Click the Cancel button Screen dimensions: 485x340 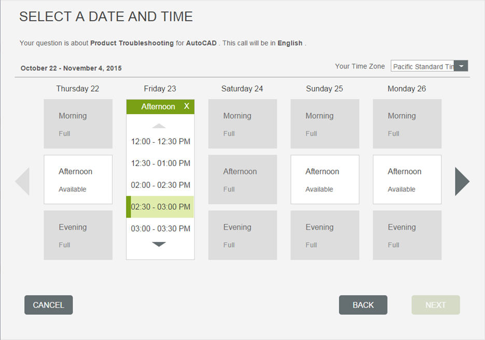click(49, 305)
